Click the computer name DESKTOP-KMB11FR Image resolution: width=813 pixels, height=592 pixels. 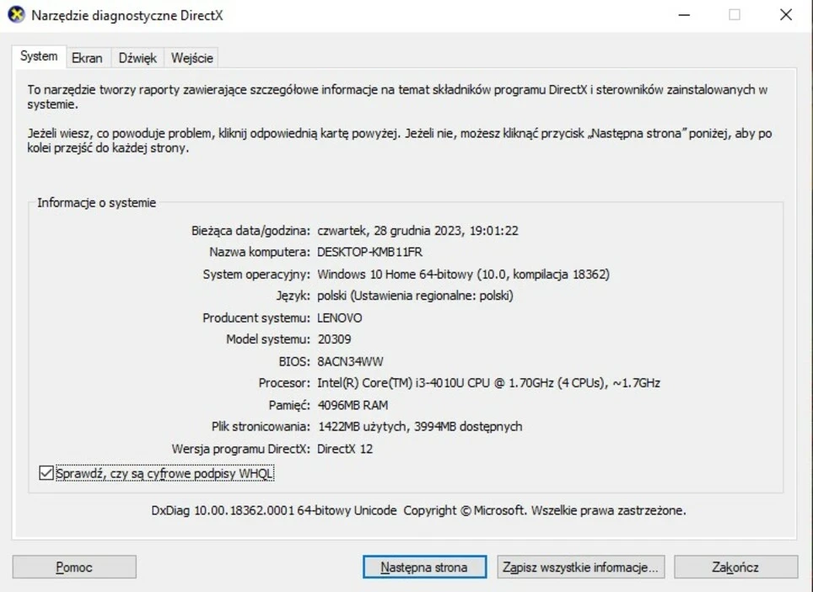tap(369, 253)
